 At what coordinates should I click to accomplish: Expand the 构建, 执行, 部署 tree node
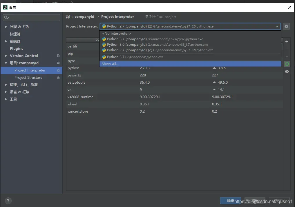(x=6, y=85)
